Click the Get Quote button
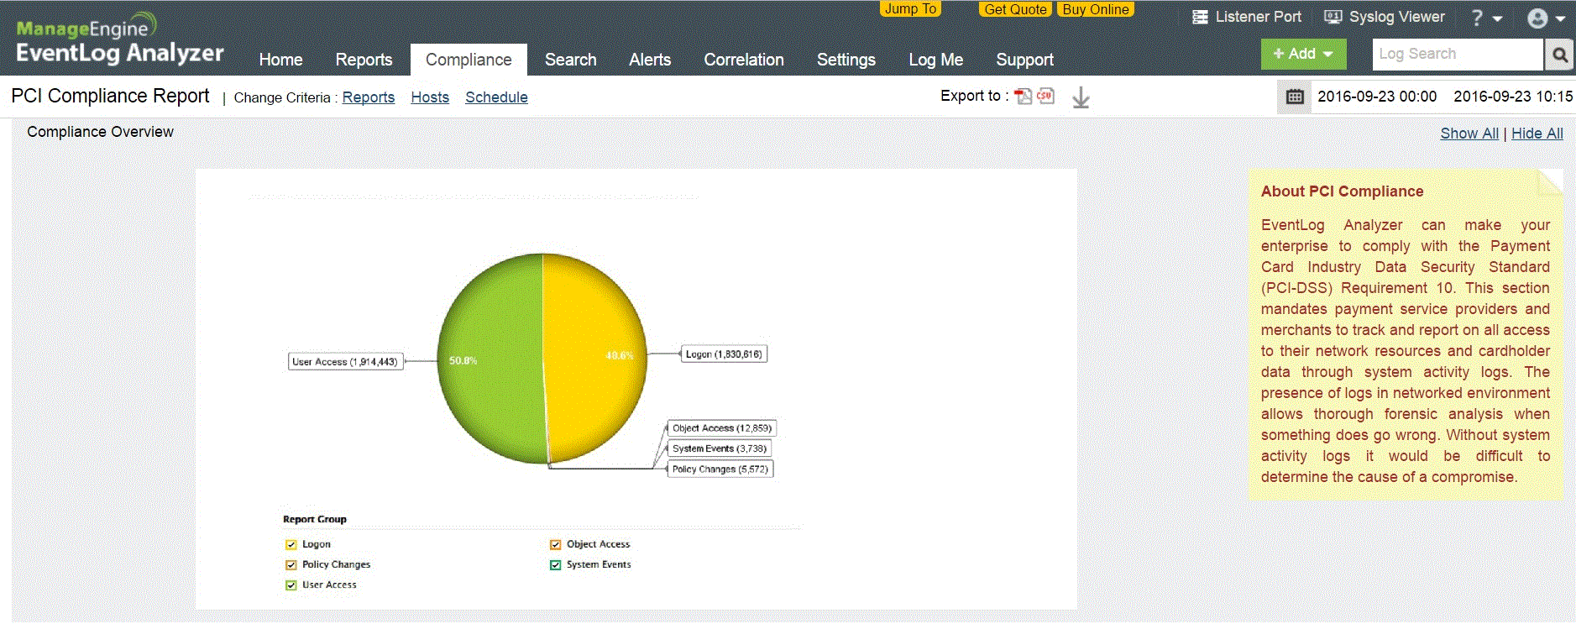The height and width of the screenshot is (624, 1576). tap(1015, 9)
